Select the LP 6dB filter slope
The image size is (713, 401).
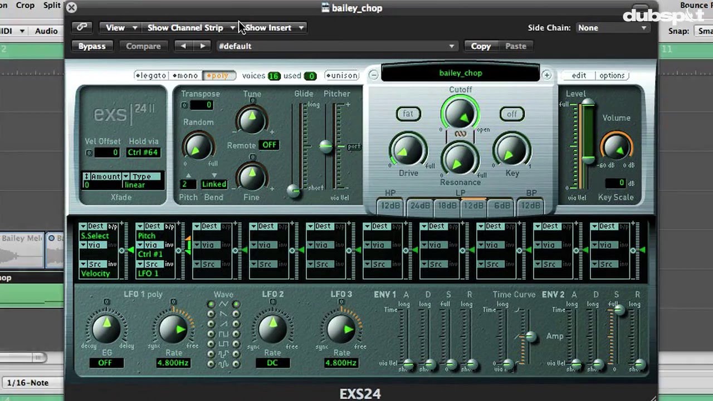click(502, 206)
